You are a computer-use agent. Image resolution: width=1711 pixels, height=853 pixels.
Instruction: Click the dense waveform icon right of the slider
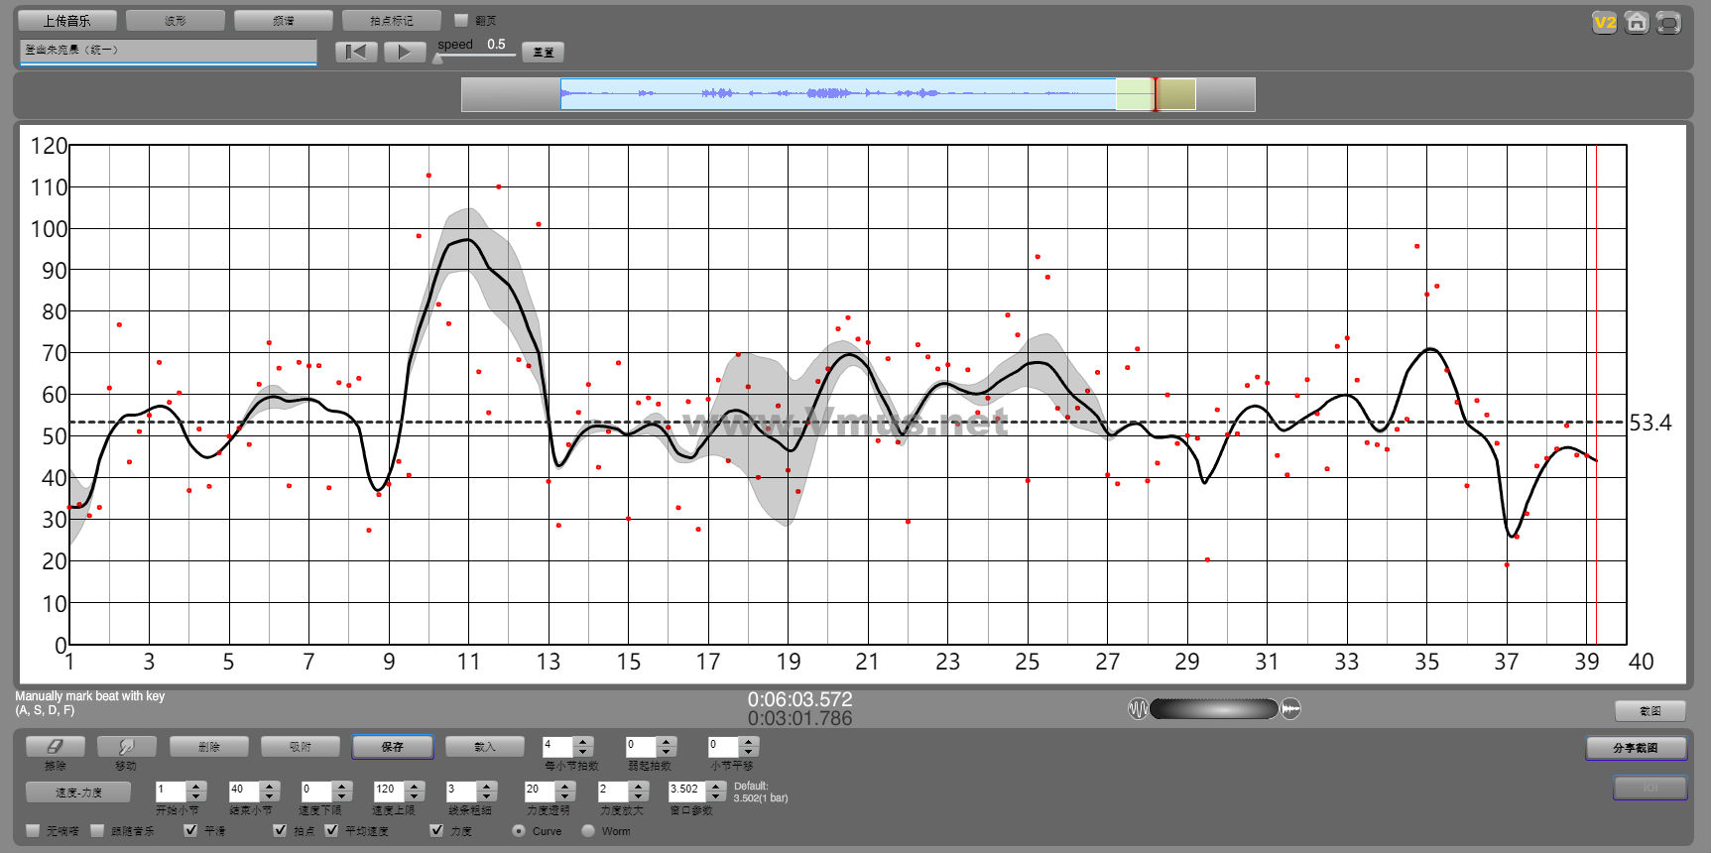[1290, 708]
